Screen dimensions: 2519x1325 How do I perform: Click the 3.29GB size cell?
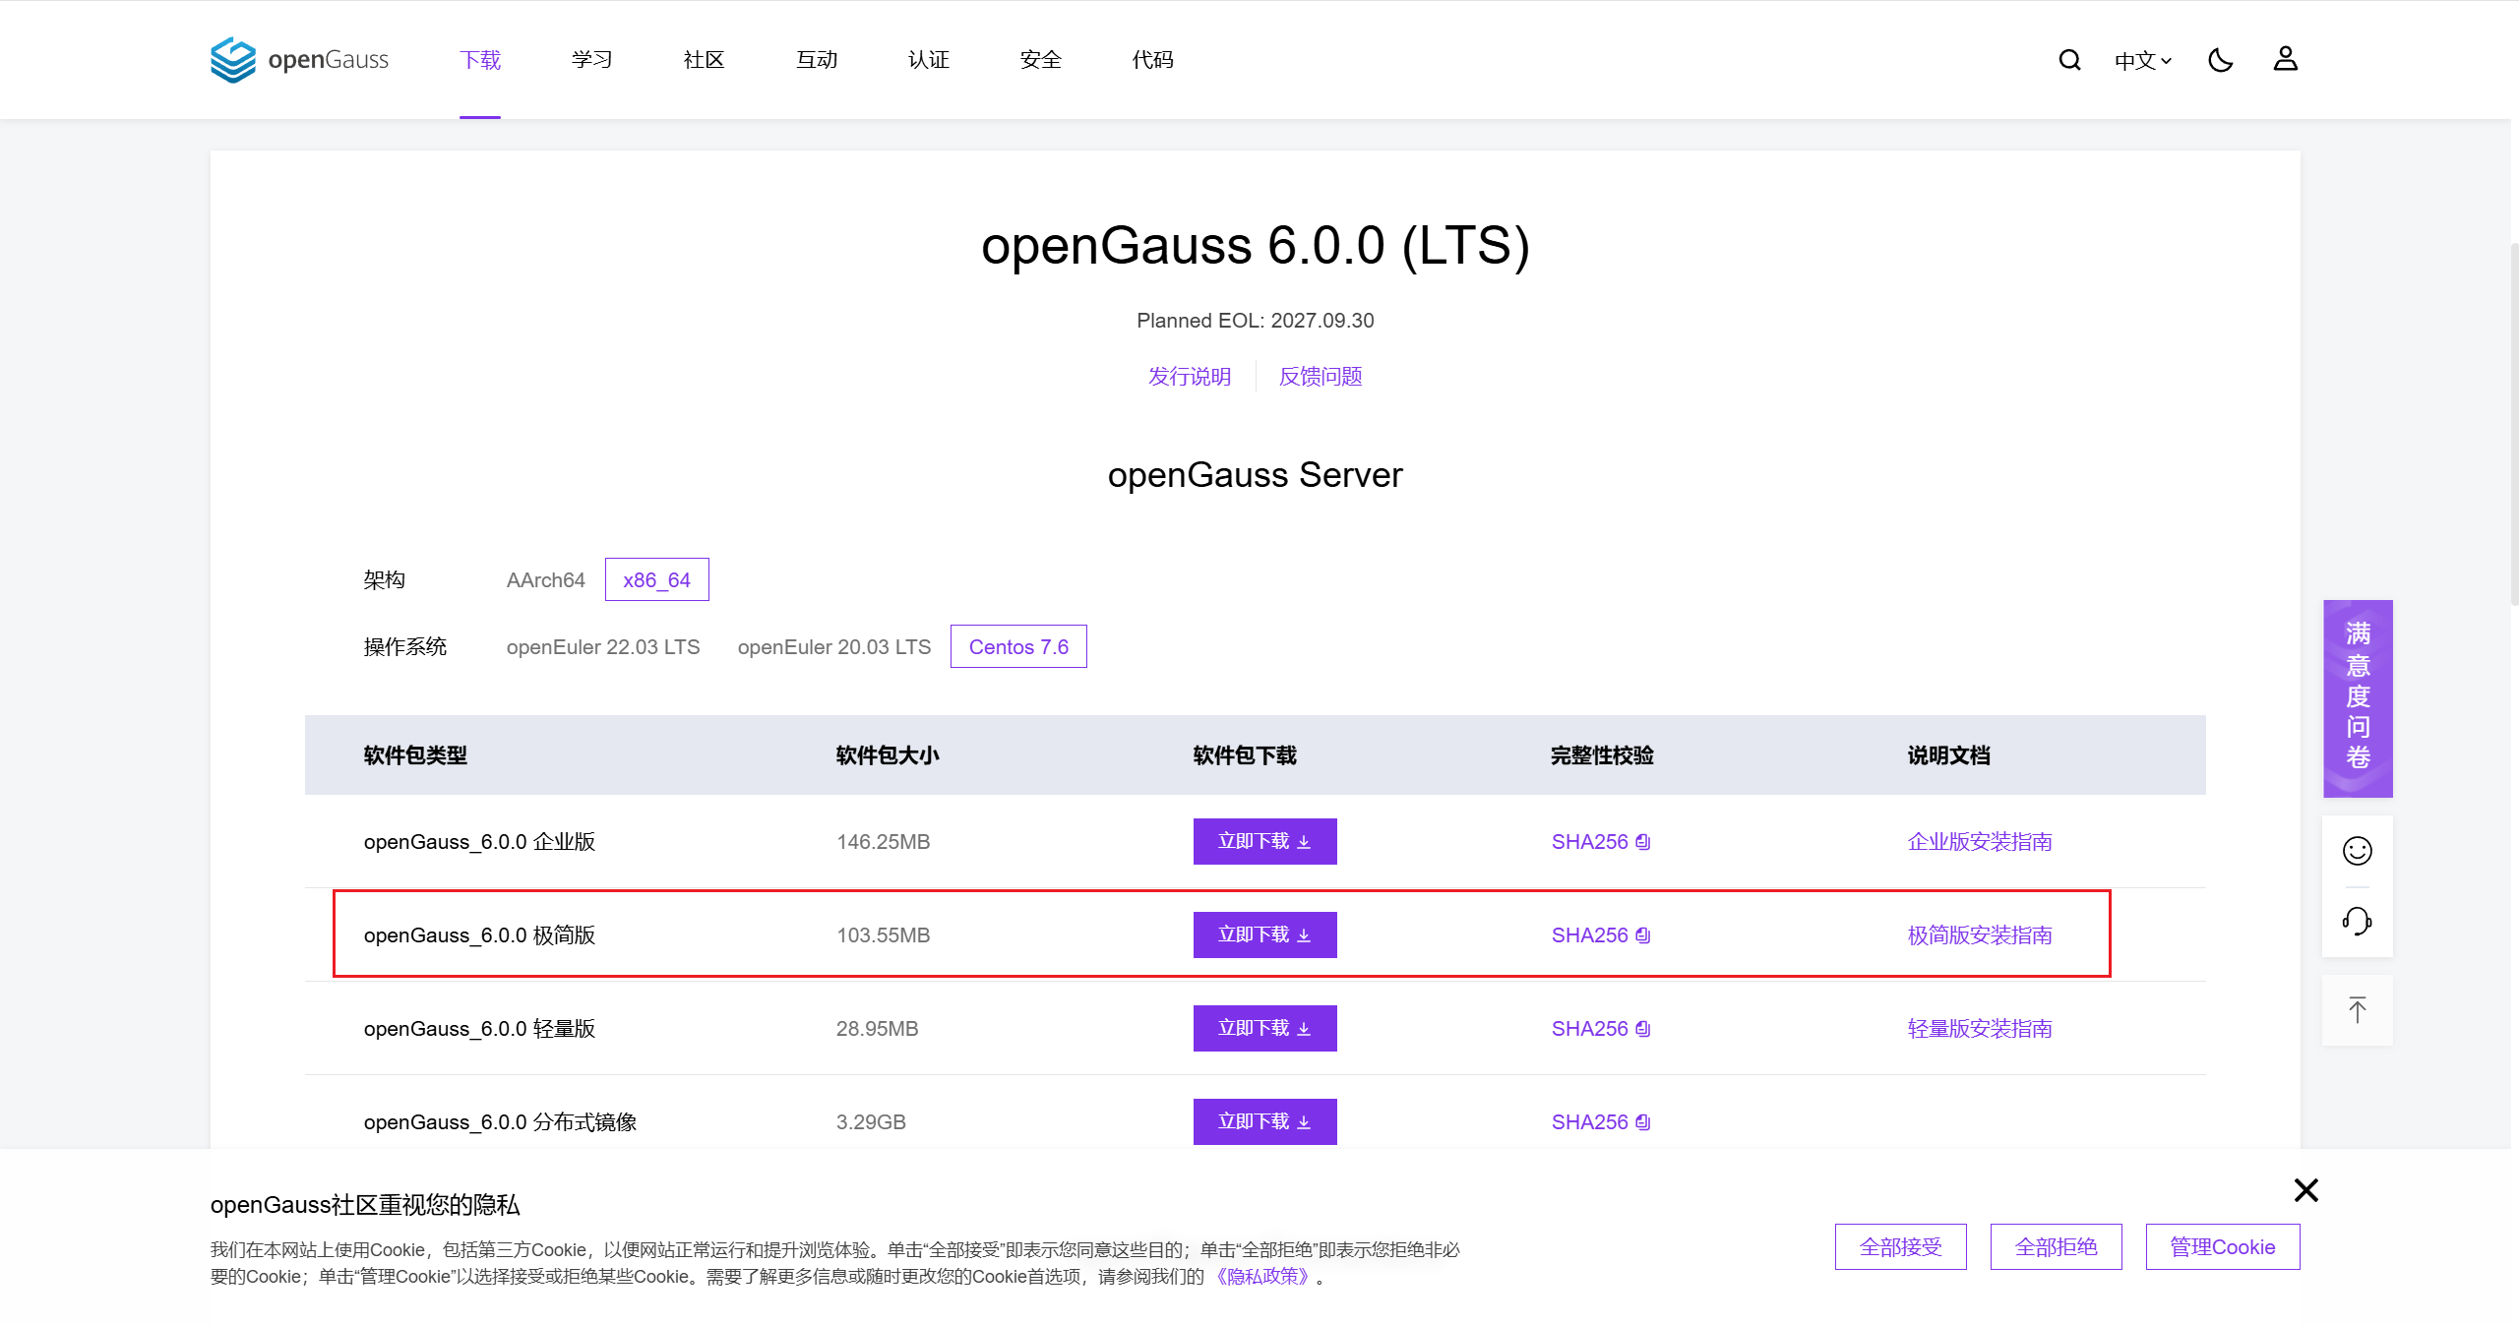click(x=871, y=1122)
